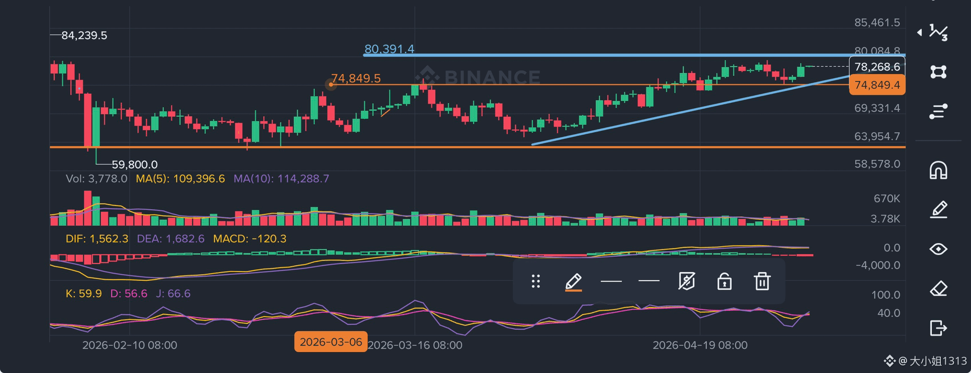The image size is (971, 373).
Task: Click the J: 66.6 indicator value
Action: [173, 294]
